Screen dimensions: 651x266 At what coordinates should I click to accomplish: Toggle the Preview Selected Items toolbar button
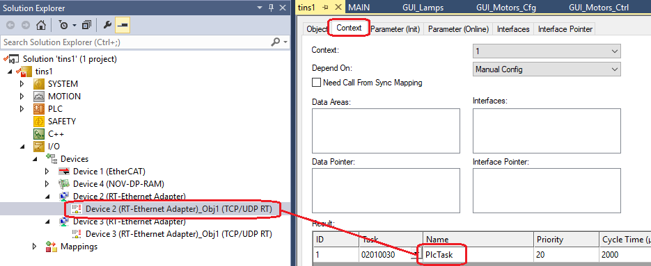[123, 26]
